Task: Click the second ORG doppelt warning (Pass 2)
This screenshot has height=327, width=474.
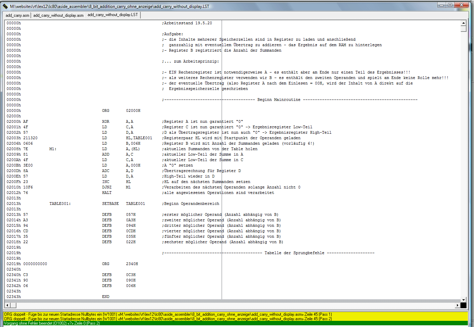Action: (x=168, y=319)
